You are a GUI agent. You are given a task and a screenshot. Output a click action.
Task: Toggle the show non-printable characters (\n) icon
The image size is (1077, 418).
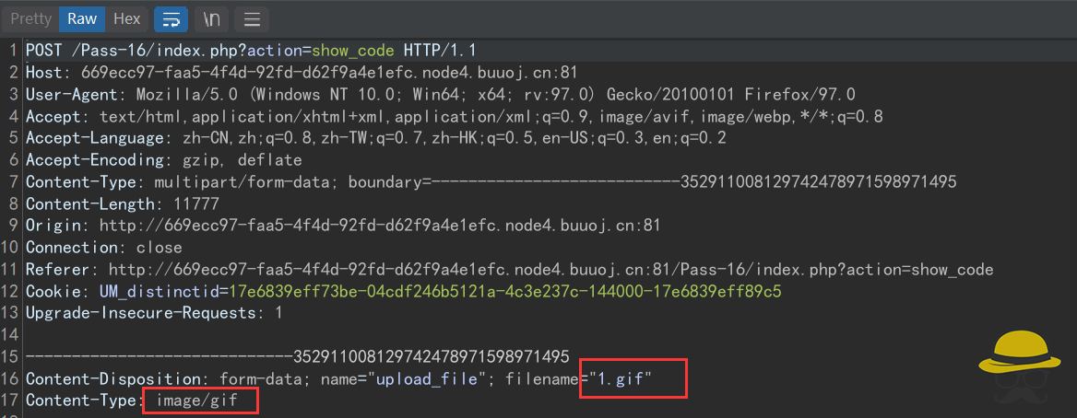coord(211,18)
